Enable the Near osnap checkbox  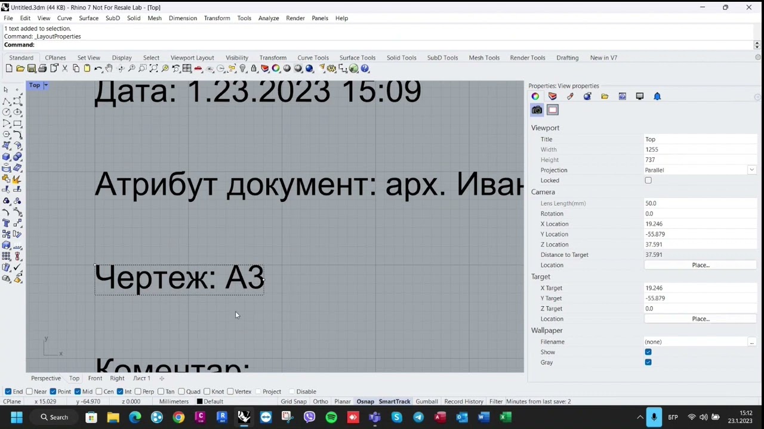click(29, 391)
